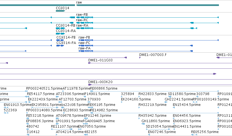232x136 pixels.
Task: Click the EN14431.5prime EST label
Action: (x=187, y=126)
